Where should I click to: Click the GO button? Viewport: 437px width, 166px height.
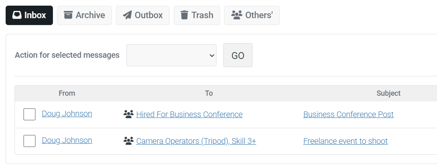click(x=238, y=55)
